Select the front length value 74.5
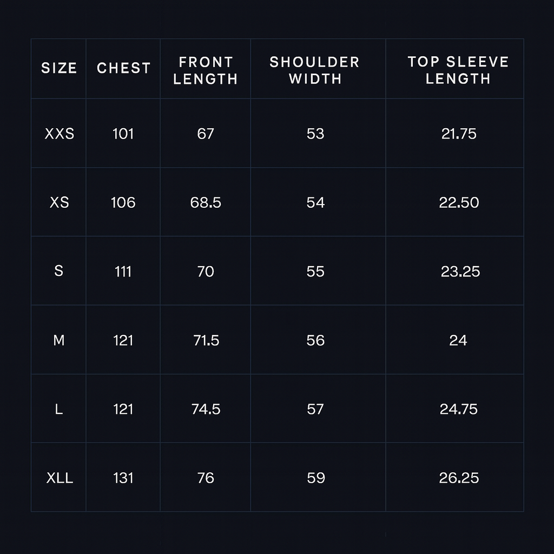This screenshot has width=554, height=554. (x=206, y=409)
